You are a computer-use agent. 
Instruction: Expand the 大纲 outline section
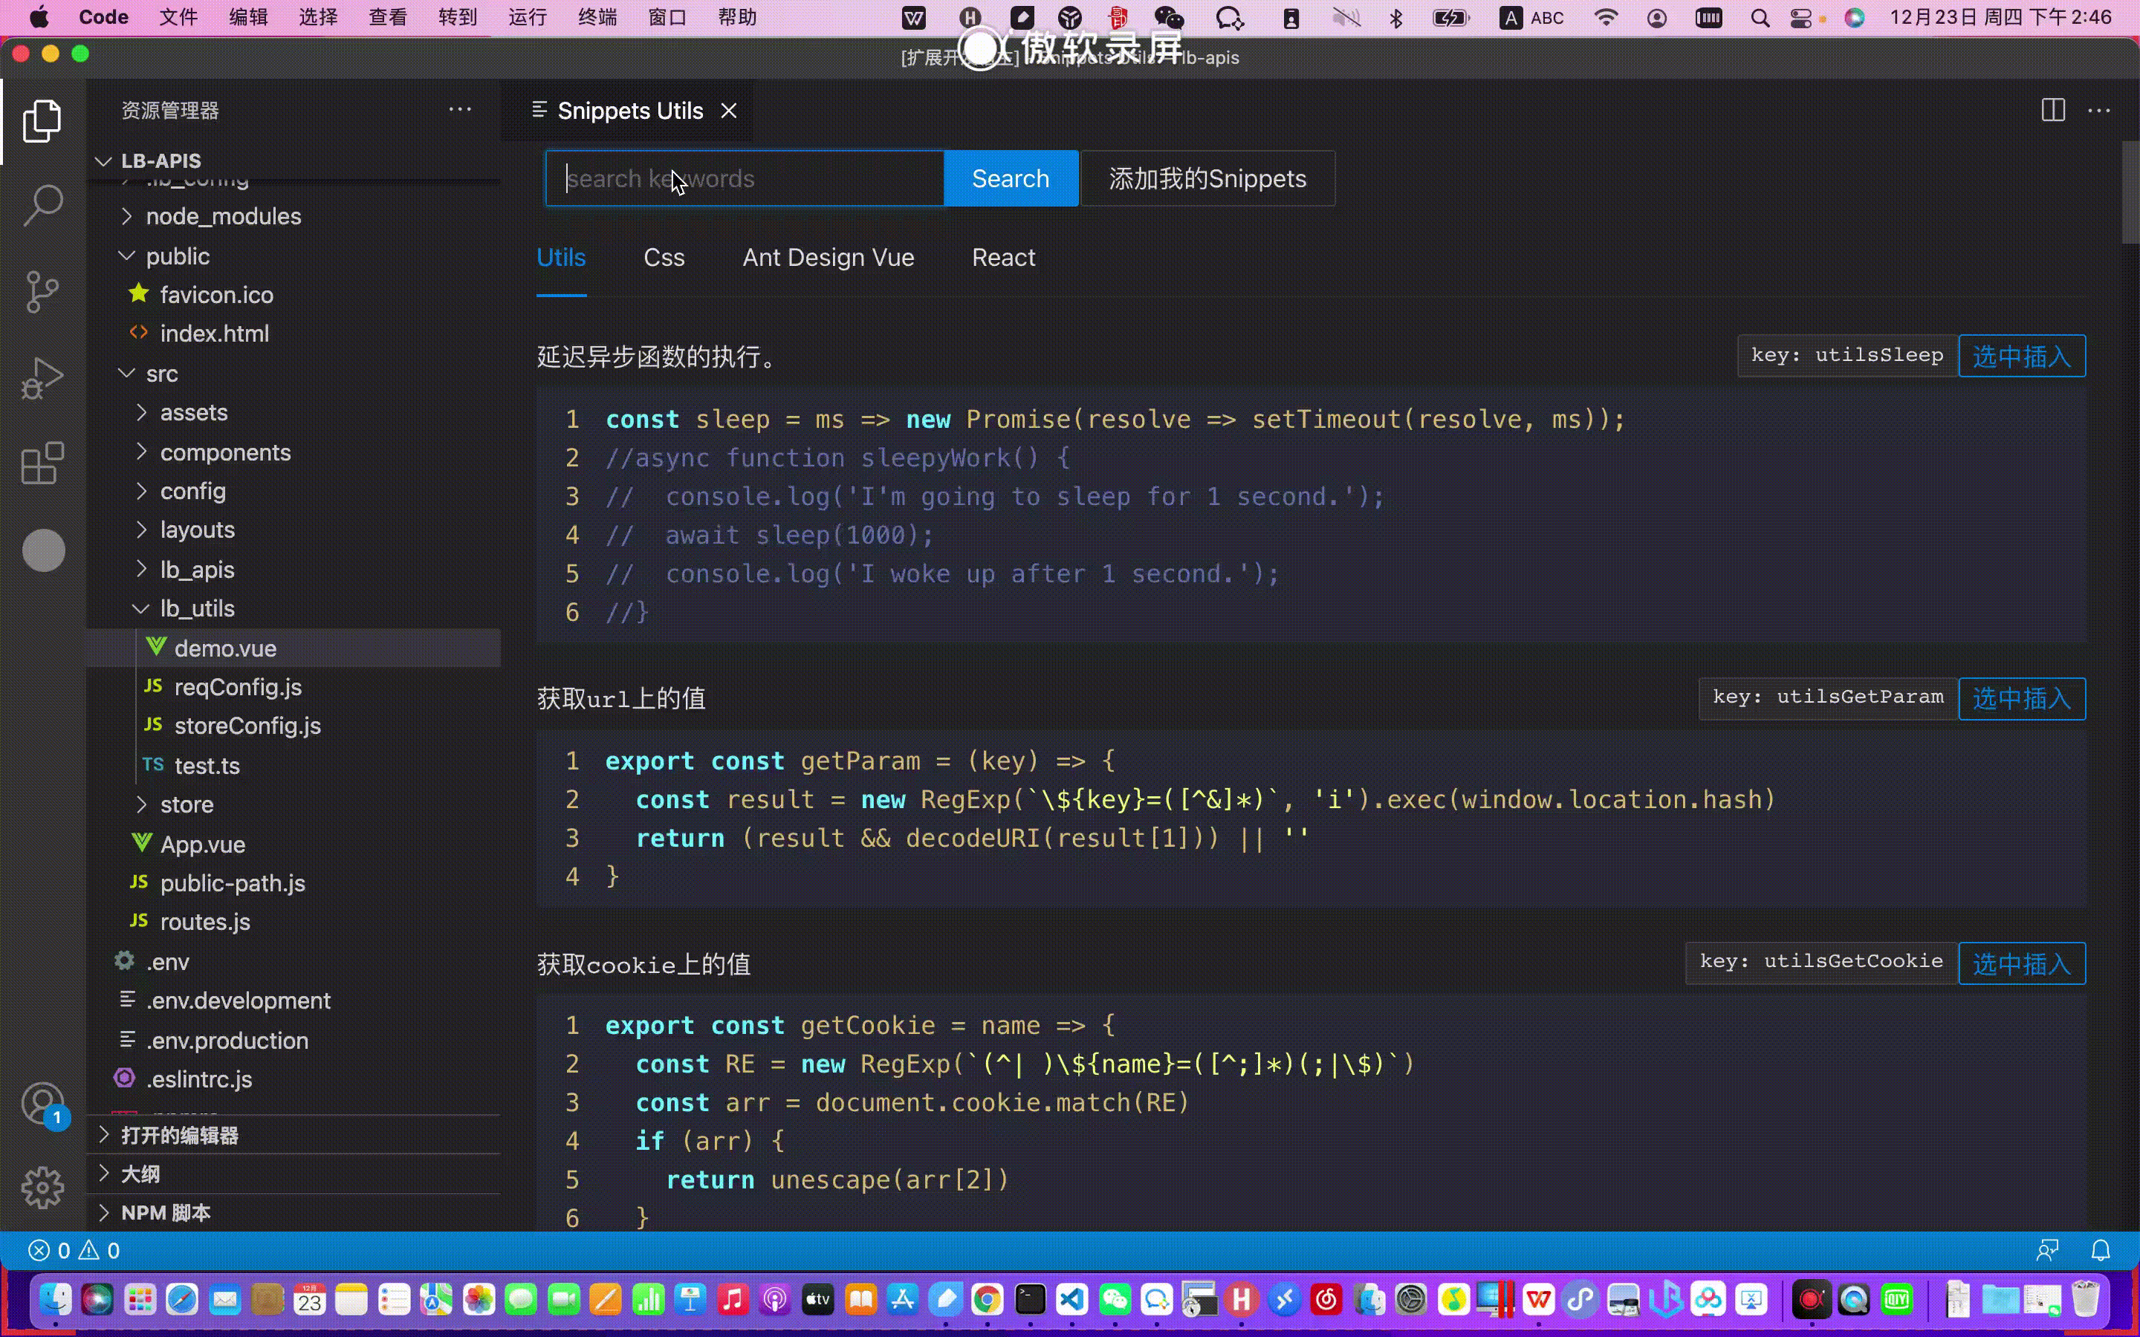pyautogui.click(x=294, y=1174)
